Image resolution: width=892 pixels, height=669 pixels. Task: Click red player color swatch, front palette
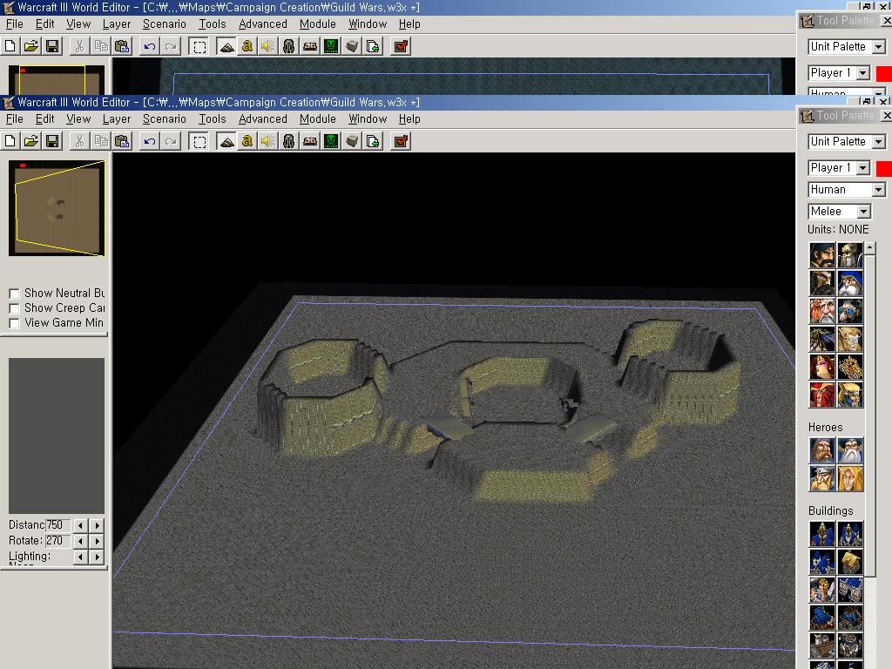(884, 168)
